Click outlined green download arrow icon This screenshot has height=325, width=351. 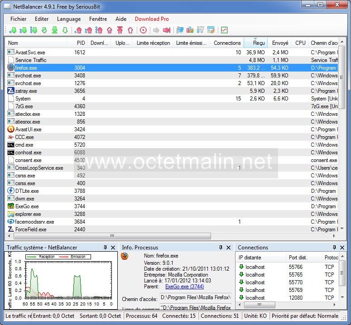click(x=65, y=30)
